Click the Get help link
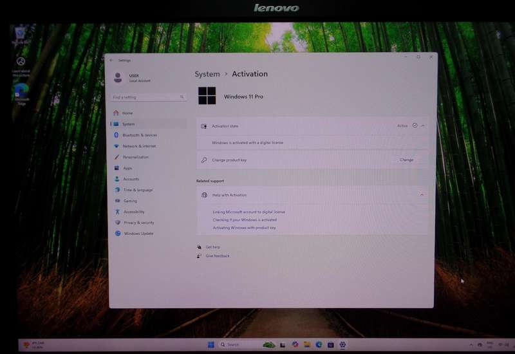This screenshot has height=354, width=515. (213, 247)
